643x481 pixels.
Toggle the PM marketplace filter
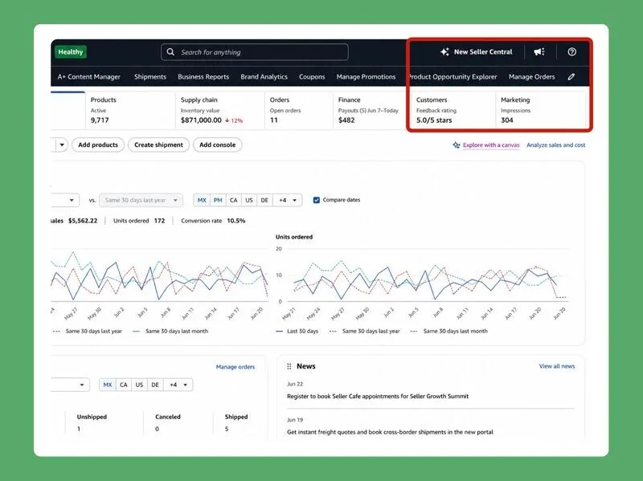(218, 200)
